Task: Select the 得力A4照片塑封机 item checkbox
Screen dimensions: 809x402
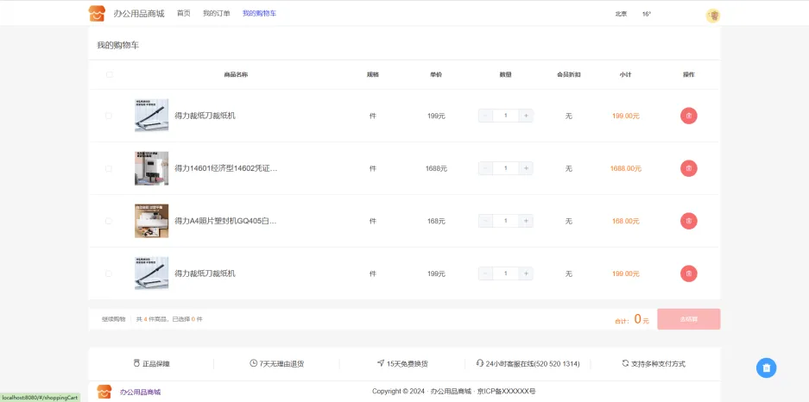Action: 109,221
